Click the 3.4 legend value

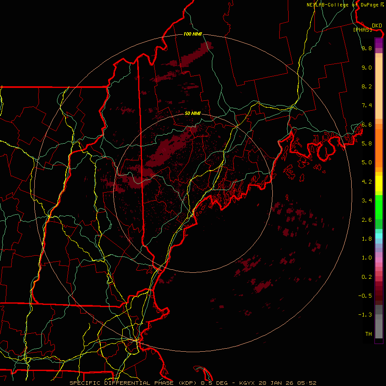(367, 201)
